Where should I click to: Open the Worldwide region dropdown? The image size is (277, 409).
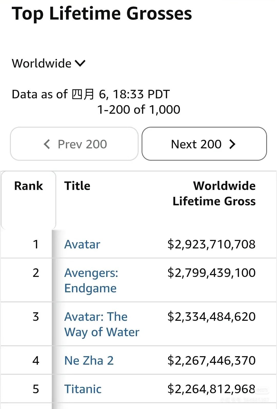(49, 63)
